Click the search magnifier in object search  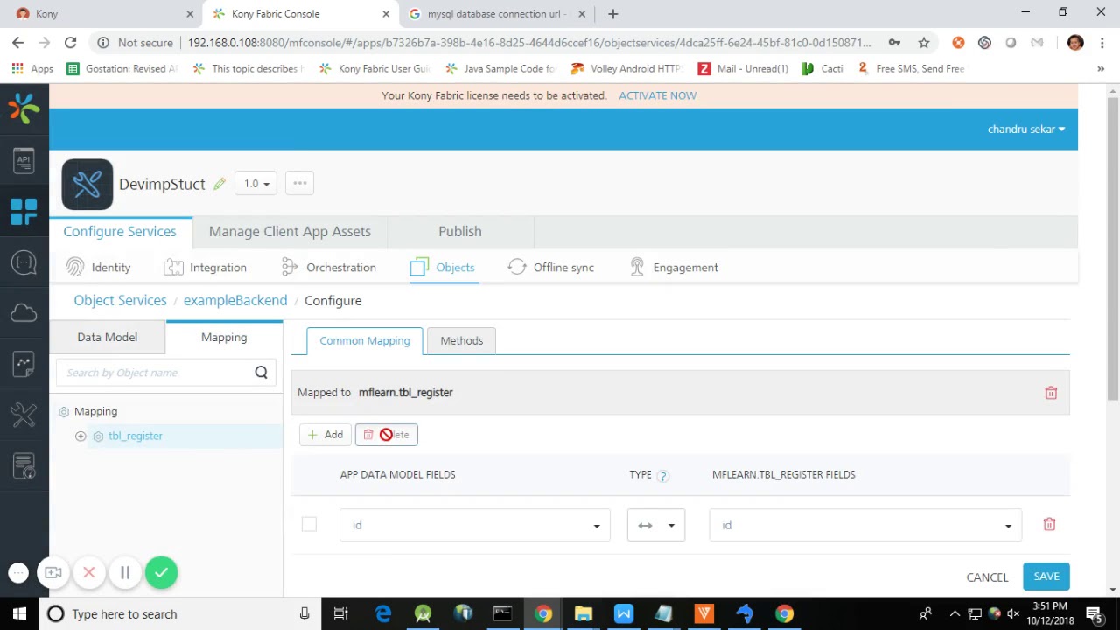(x=261, y=373)
